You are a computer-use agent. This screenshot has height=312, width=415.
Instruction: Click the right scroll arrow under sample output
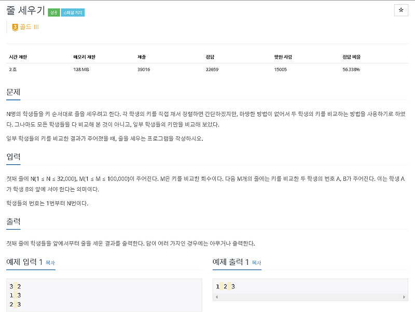pos(405,297)
